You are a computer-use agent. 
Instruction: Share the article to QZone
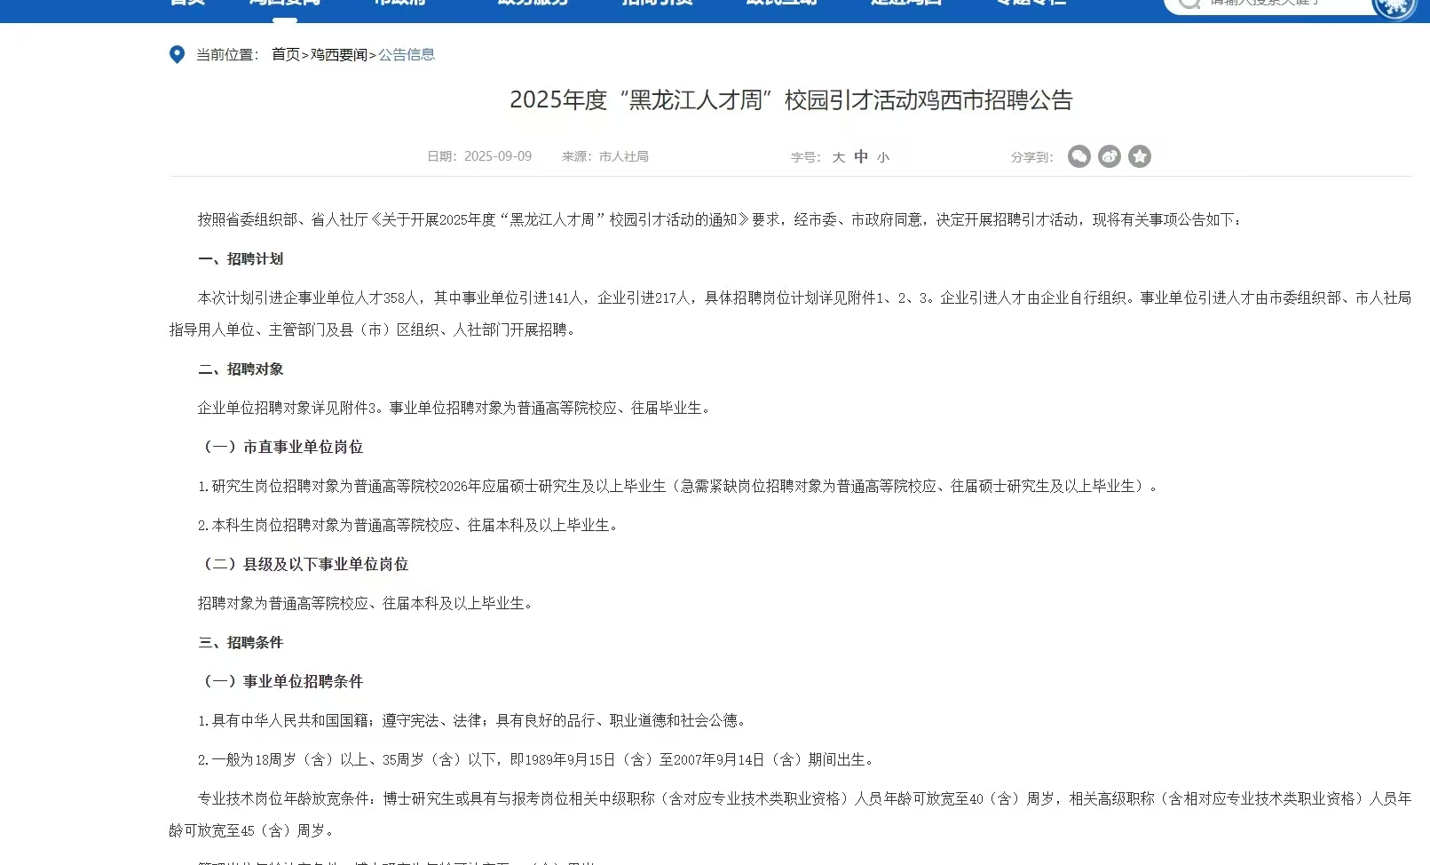[1140, 155]
